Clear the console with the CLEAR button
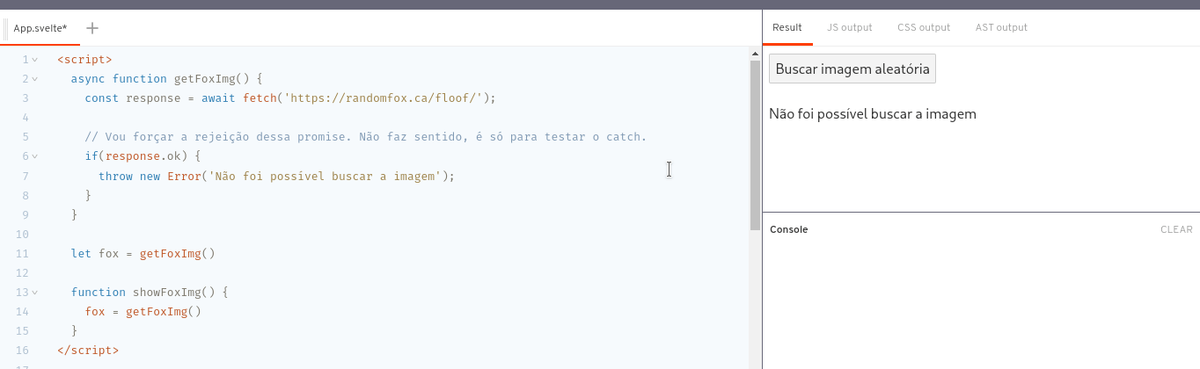This screenshot has width=1200, height=369. tap(1176, 229)
